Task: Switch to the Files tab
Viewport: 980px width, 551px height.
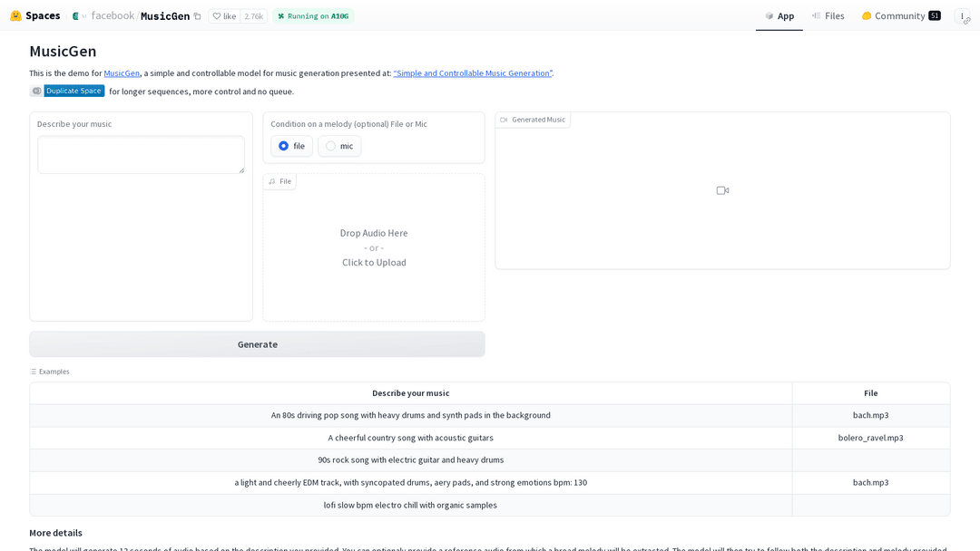Action: pos(828,16)
